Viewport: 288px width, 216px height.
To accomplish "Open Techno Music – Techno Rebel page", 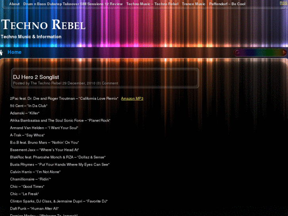I will tap(152, 4).
